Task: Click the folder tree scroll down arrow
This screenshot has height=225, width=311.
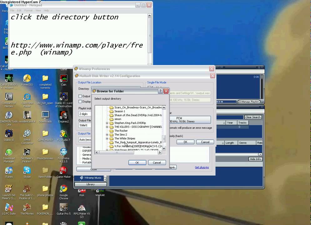Action: coord(164,148)
